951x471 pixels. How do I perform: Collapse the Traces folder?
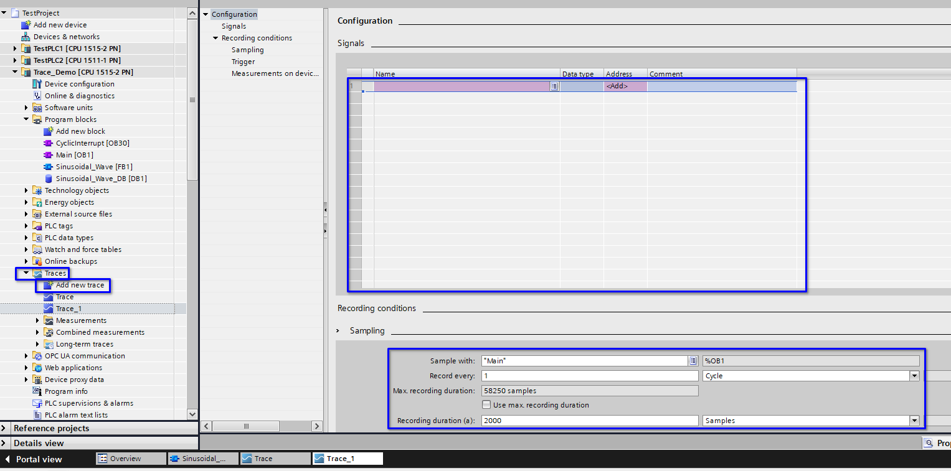coord(26,273)
